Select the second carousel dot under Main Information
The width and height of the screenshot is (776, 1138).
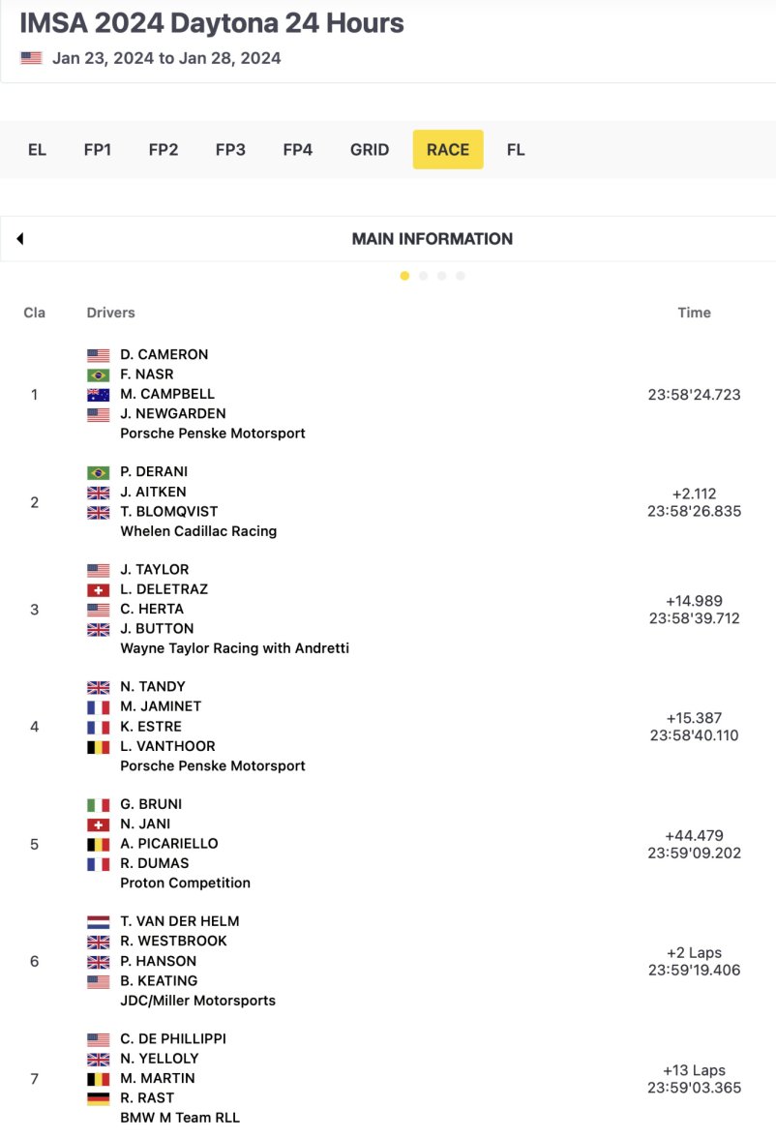click(x=423, y=276)
